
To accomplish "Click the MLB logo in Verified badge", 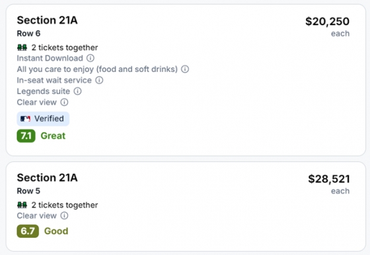I will click(x=25, y=119).
